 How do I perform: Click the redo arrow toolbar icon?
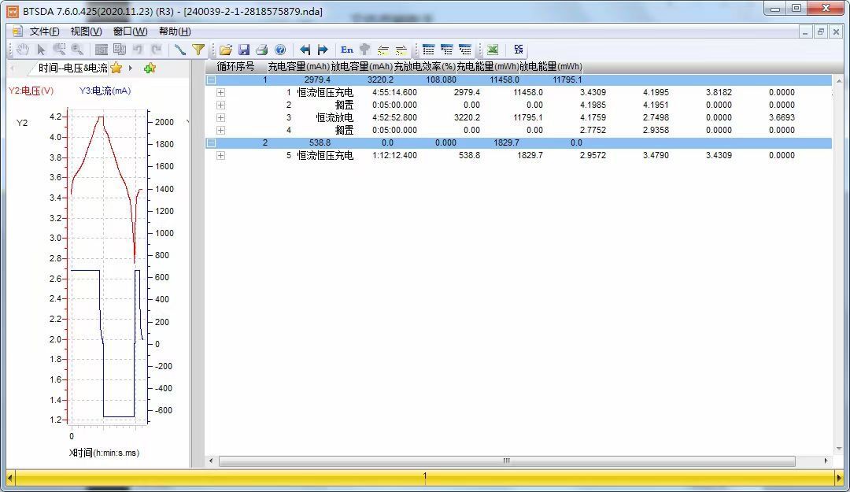click(x=156, y=50)
